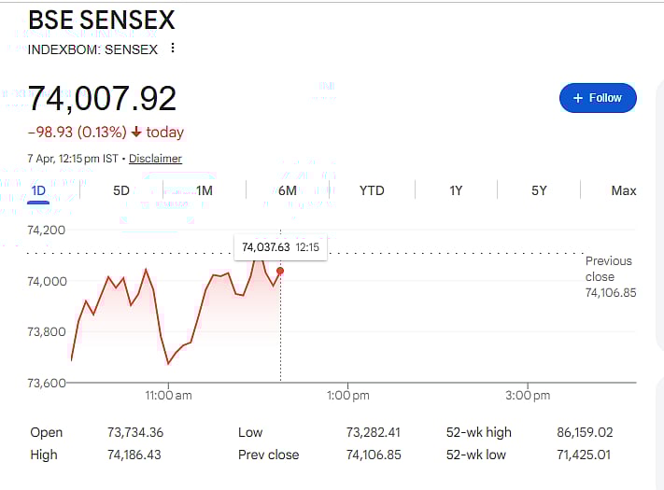Click the 52-wk high value 86,159.02
This screenshot has width=664, height=490.
coord(580,432)
